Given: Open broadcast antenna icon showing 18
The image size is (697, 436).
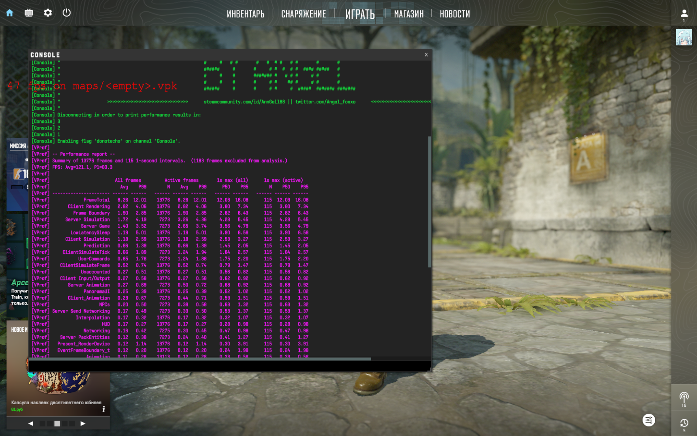Looking at the screenshot, I should pos(684,398).
